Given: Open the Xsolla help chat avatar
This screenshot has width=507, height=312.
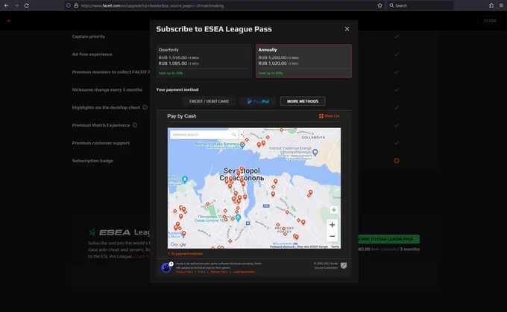Looking at the screenshot, I should click(x=166, y=267).
